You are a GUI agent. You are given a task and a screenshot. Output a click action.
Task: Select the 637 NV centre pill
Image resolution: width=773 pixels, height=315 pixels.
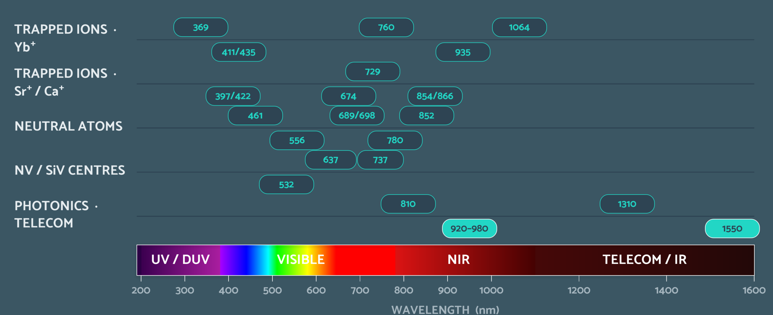(x=331, y=160)
